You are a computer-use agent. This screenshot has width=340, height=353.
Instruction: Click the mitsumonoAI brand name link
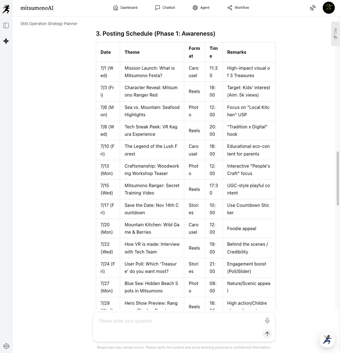[x=37, y=8]
